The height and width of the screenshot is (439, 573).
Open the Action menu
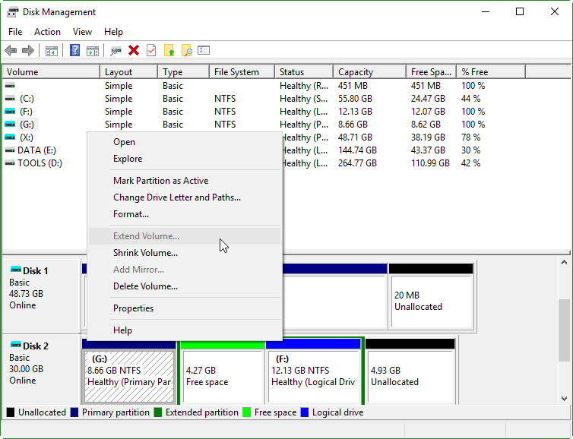pos(47,32)
